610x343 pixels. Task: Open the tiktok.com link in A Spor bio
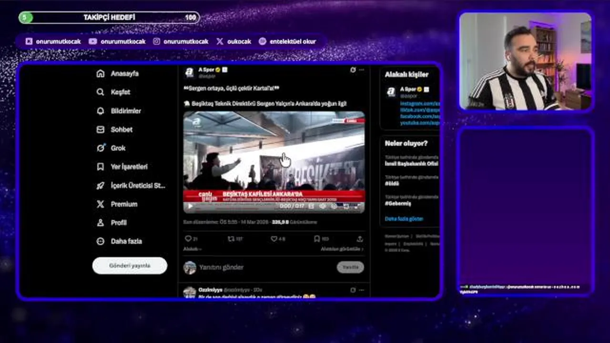pyautogui.click(x=419, y=110)
